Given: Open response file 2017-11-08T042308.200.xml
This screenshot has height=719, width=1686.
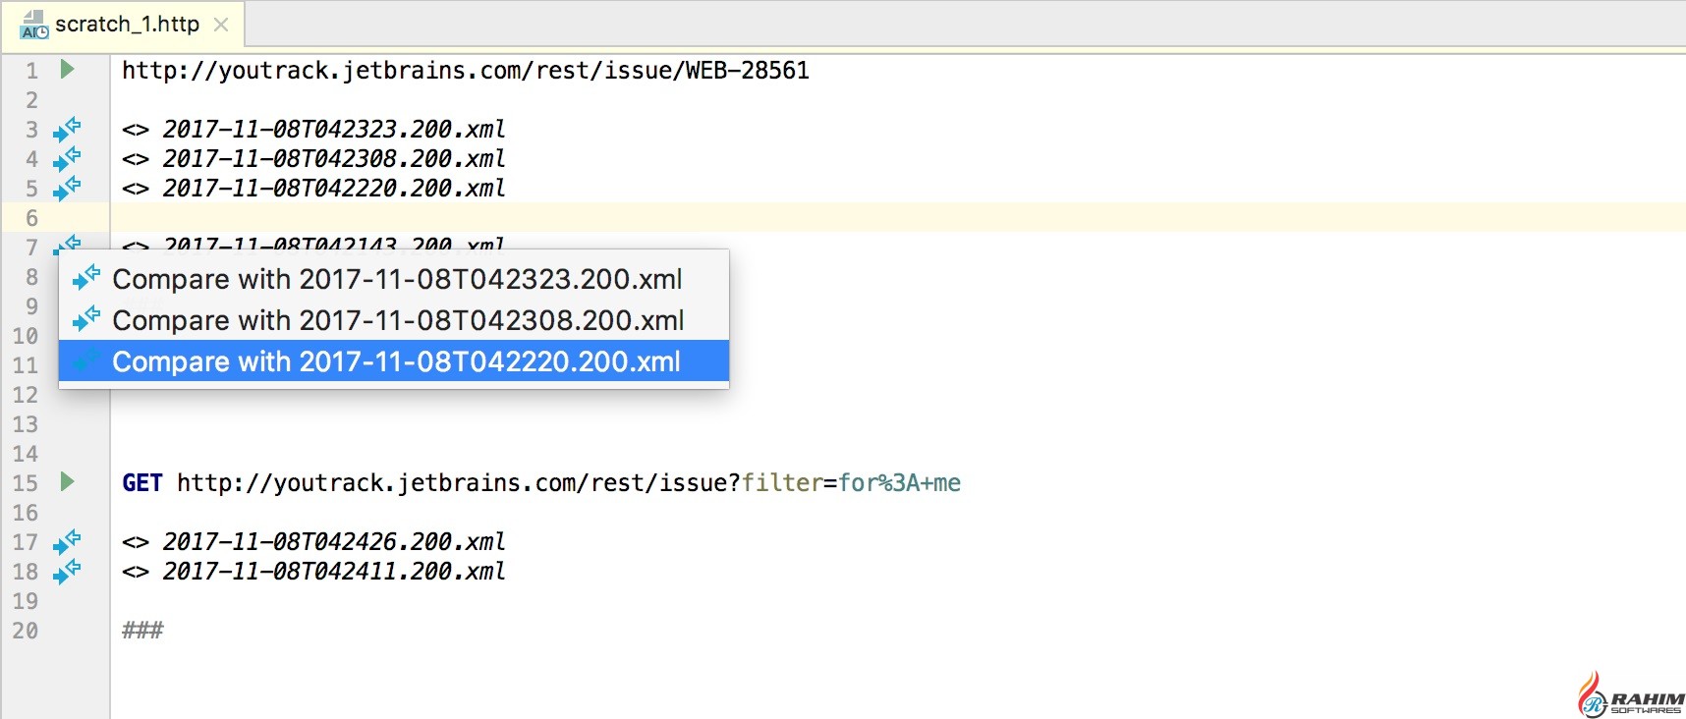Looking at the screenshot, I should click(x=334, y=159).
